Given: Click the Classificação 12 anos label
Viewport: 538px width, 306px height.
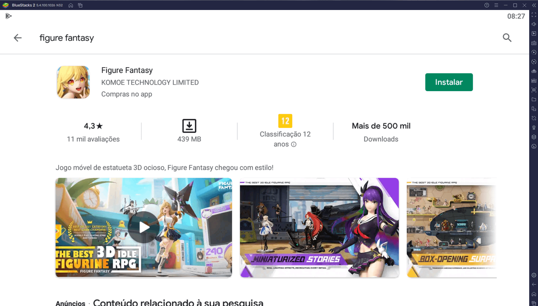Looking at the screenshot, I should click(x=285, y=139).
